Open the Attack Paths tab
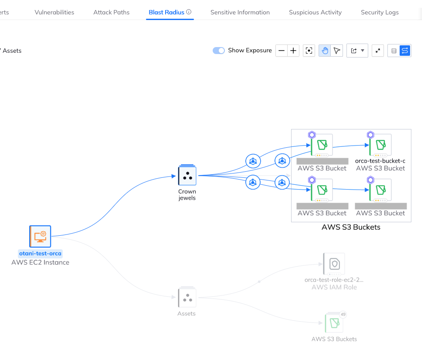 [111, 12]
